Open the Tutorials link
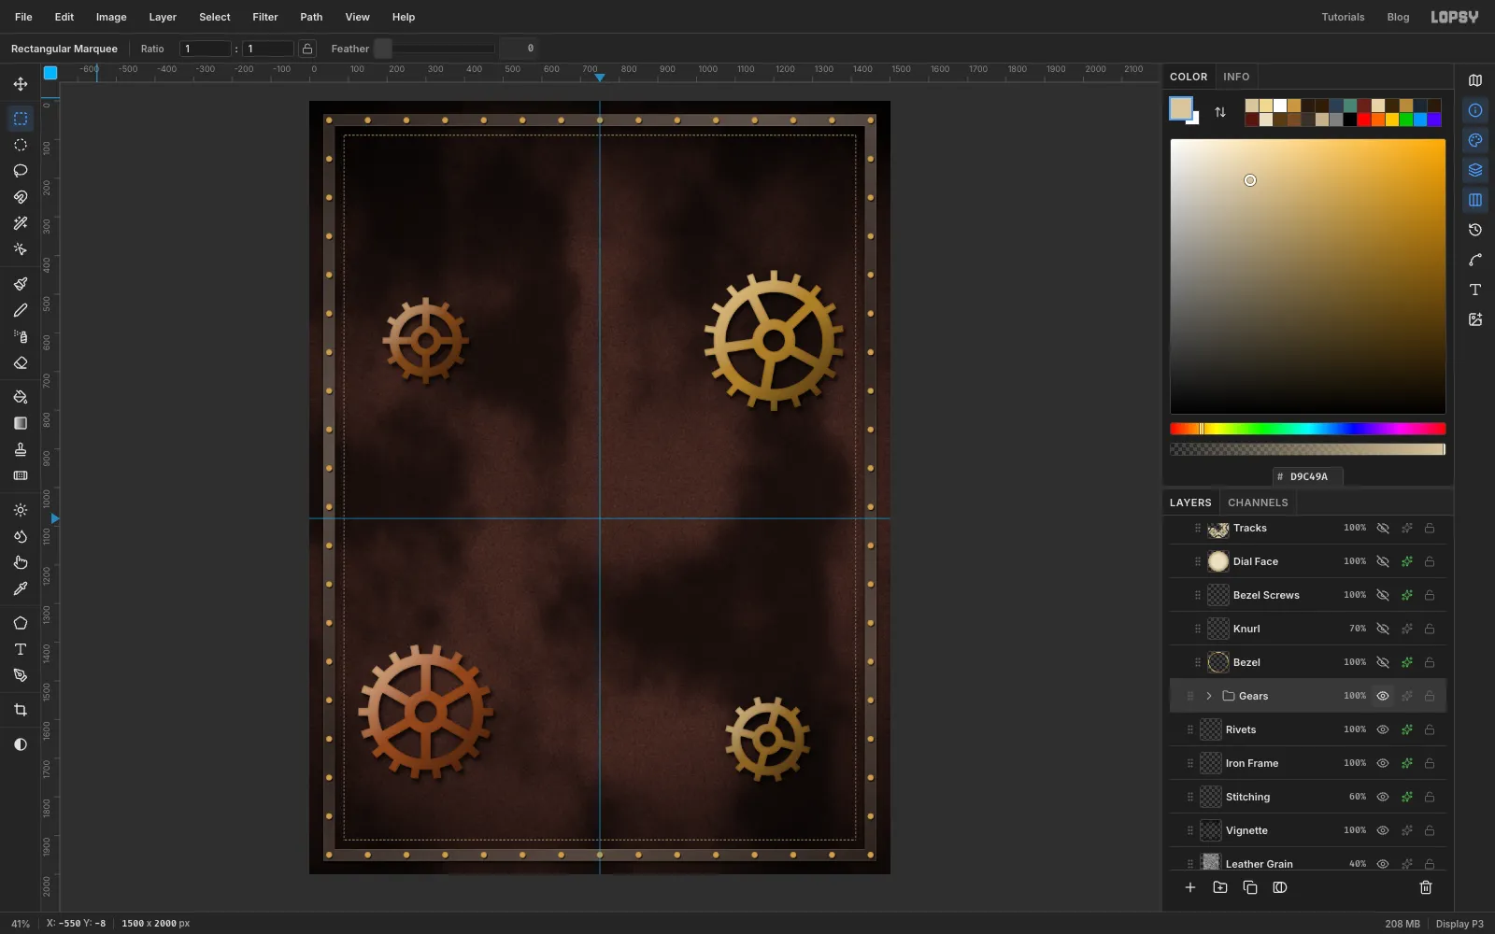This screenshot has width=1495, height=934. (x=1343, y=17)
